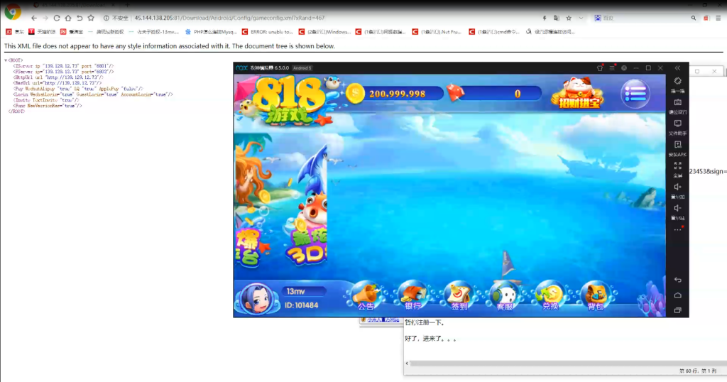The height and width of the screenshot is (382, 727).
Task: Click the star icon near address bar right
Action: click(x=569, y=18)
